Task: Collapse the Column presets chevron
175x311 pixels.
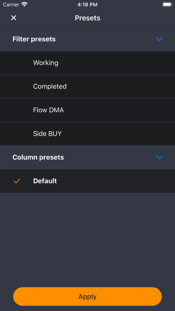Action: coord(159,157)
